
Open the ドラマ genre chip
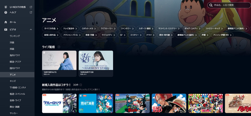[150, 35]
